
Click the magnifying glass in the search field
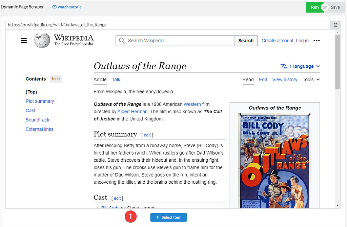pyautogui.click(x=122, y=40)
